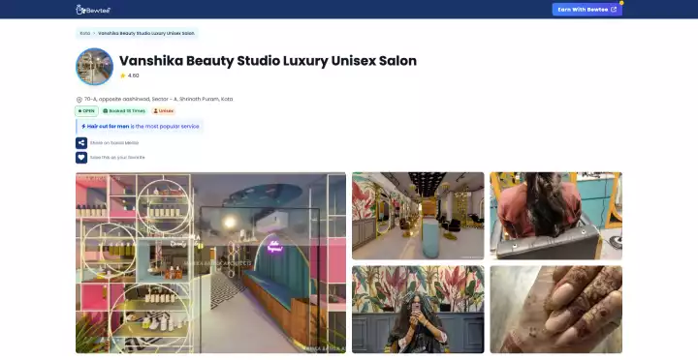Viewport: 698px width, 360px height.
Task: Click the heart favorite icon
Action: tap(81, 158)
